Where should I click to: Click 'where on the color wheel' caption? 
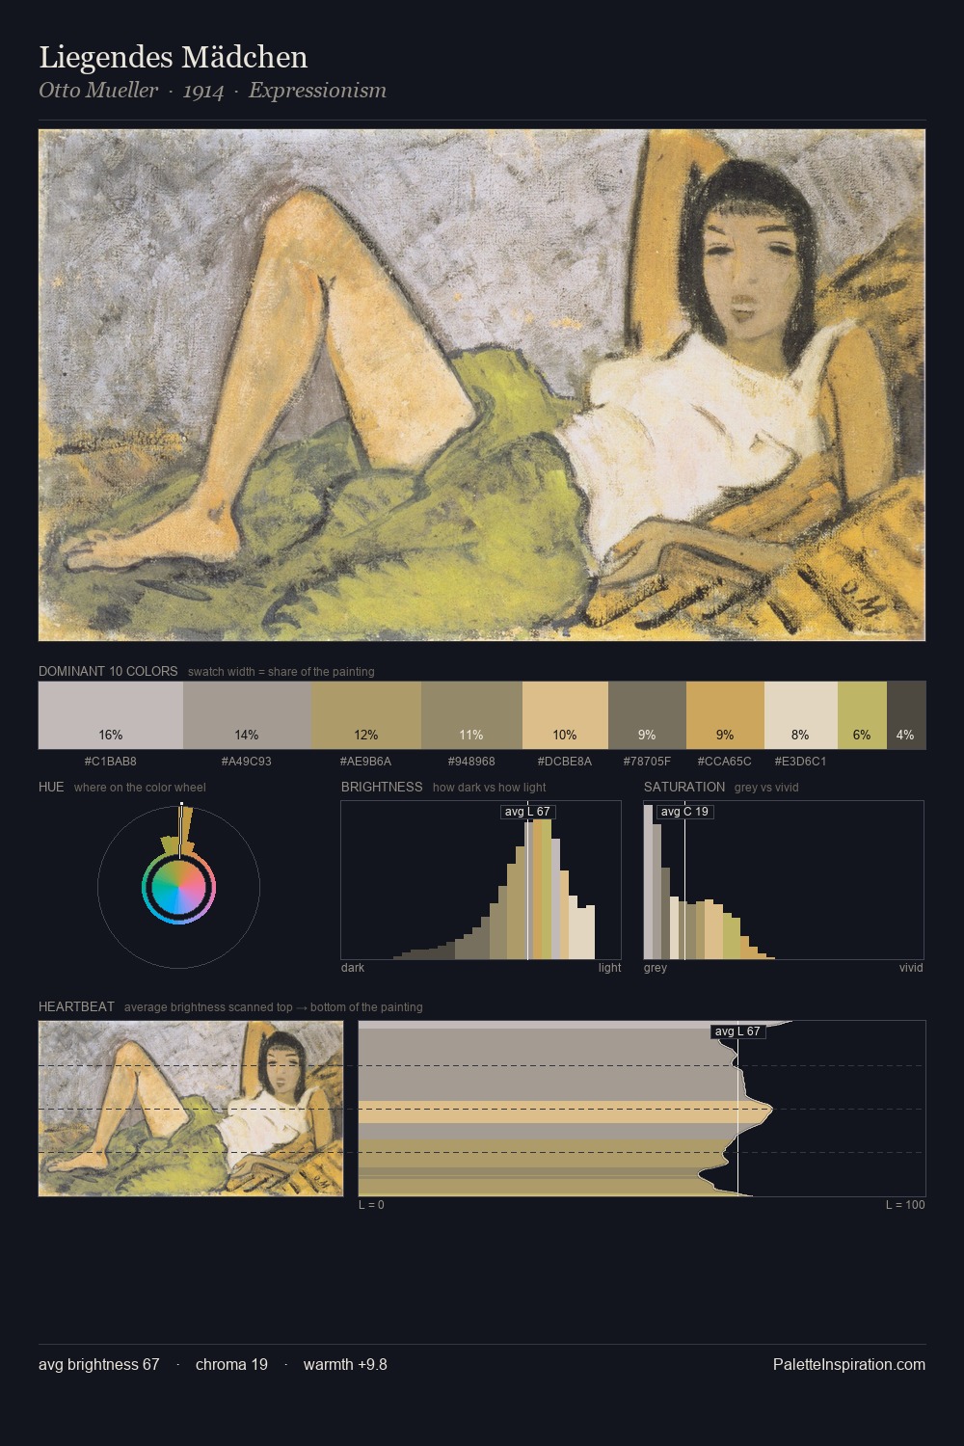pos(140,788)
